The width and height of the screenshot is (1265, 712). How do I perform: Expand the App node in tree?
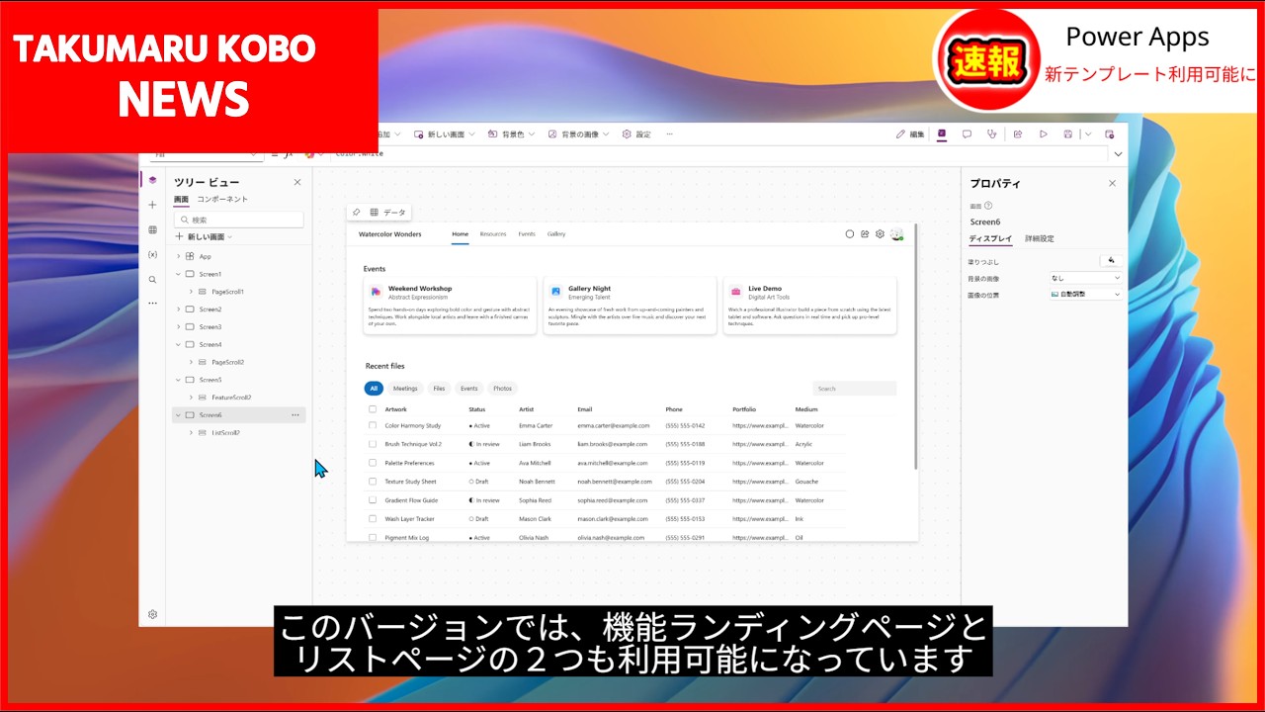point(178,256)
